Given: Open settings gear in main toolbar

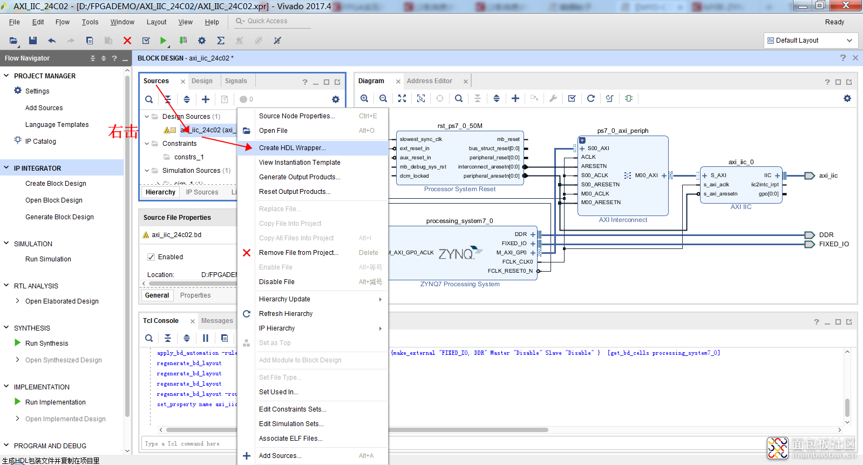Looking at the screenshot, I should click(x=202, y=41).
